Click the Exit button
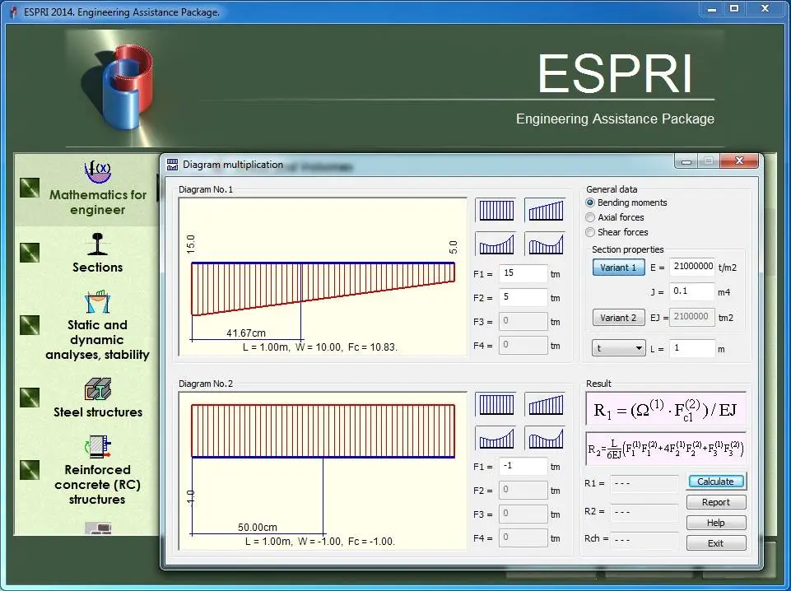 (716, 543)
